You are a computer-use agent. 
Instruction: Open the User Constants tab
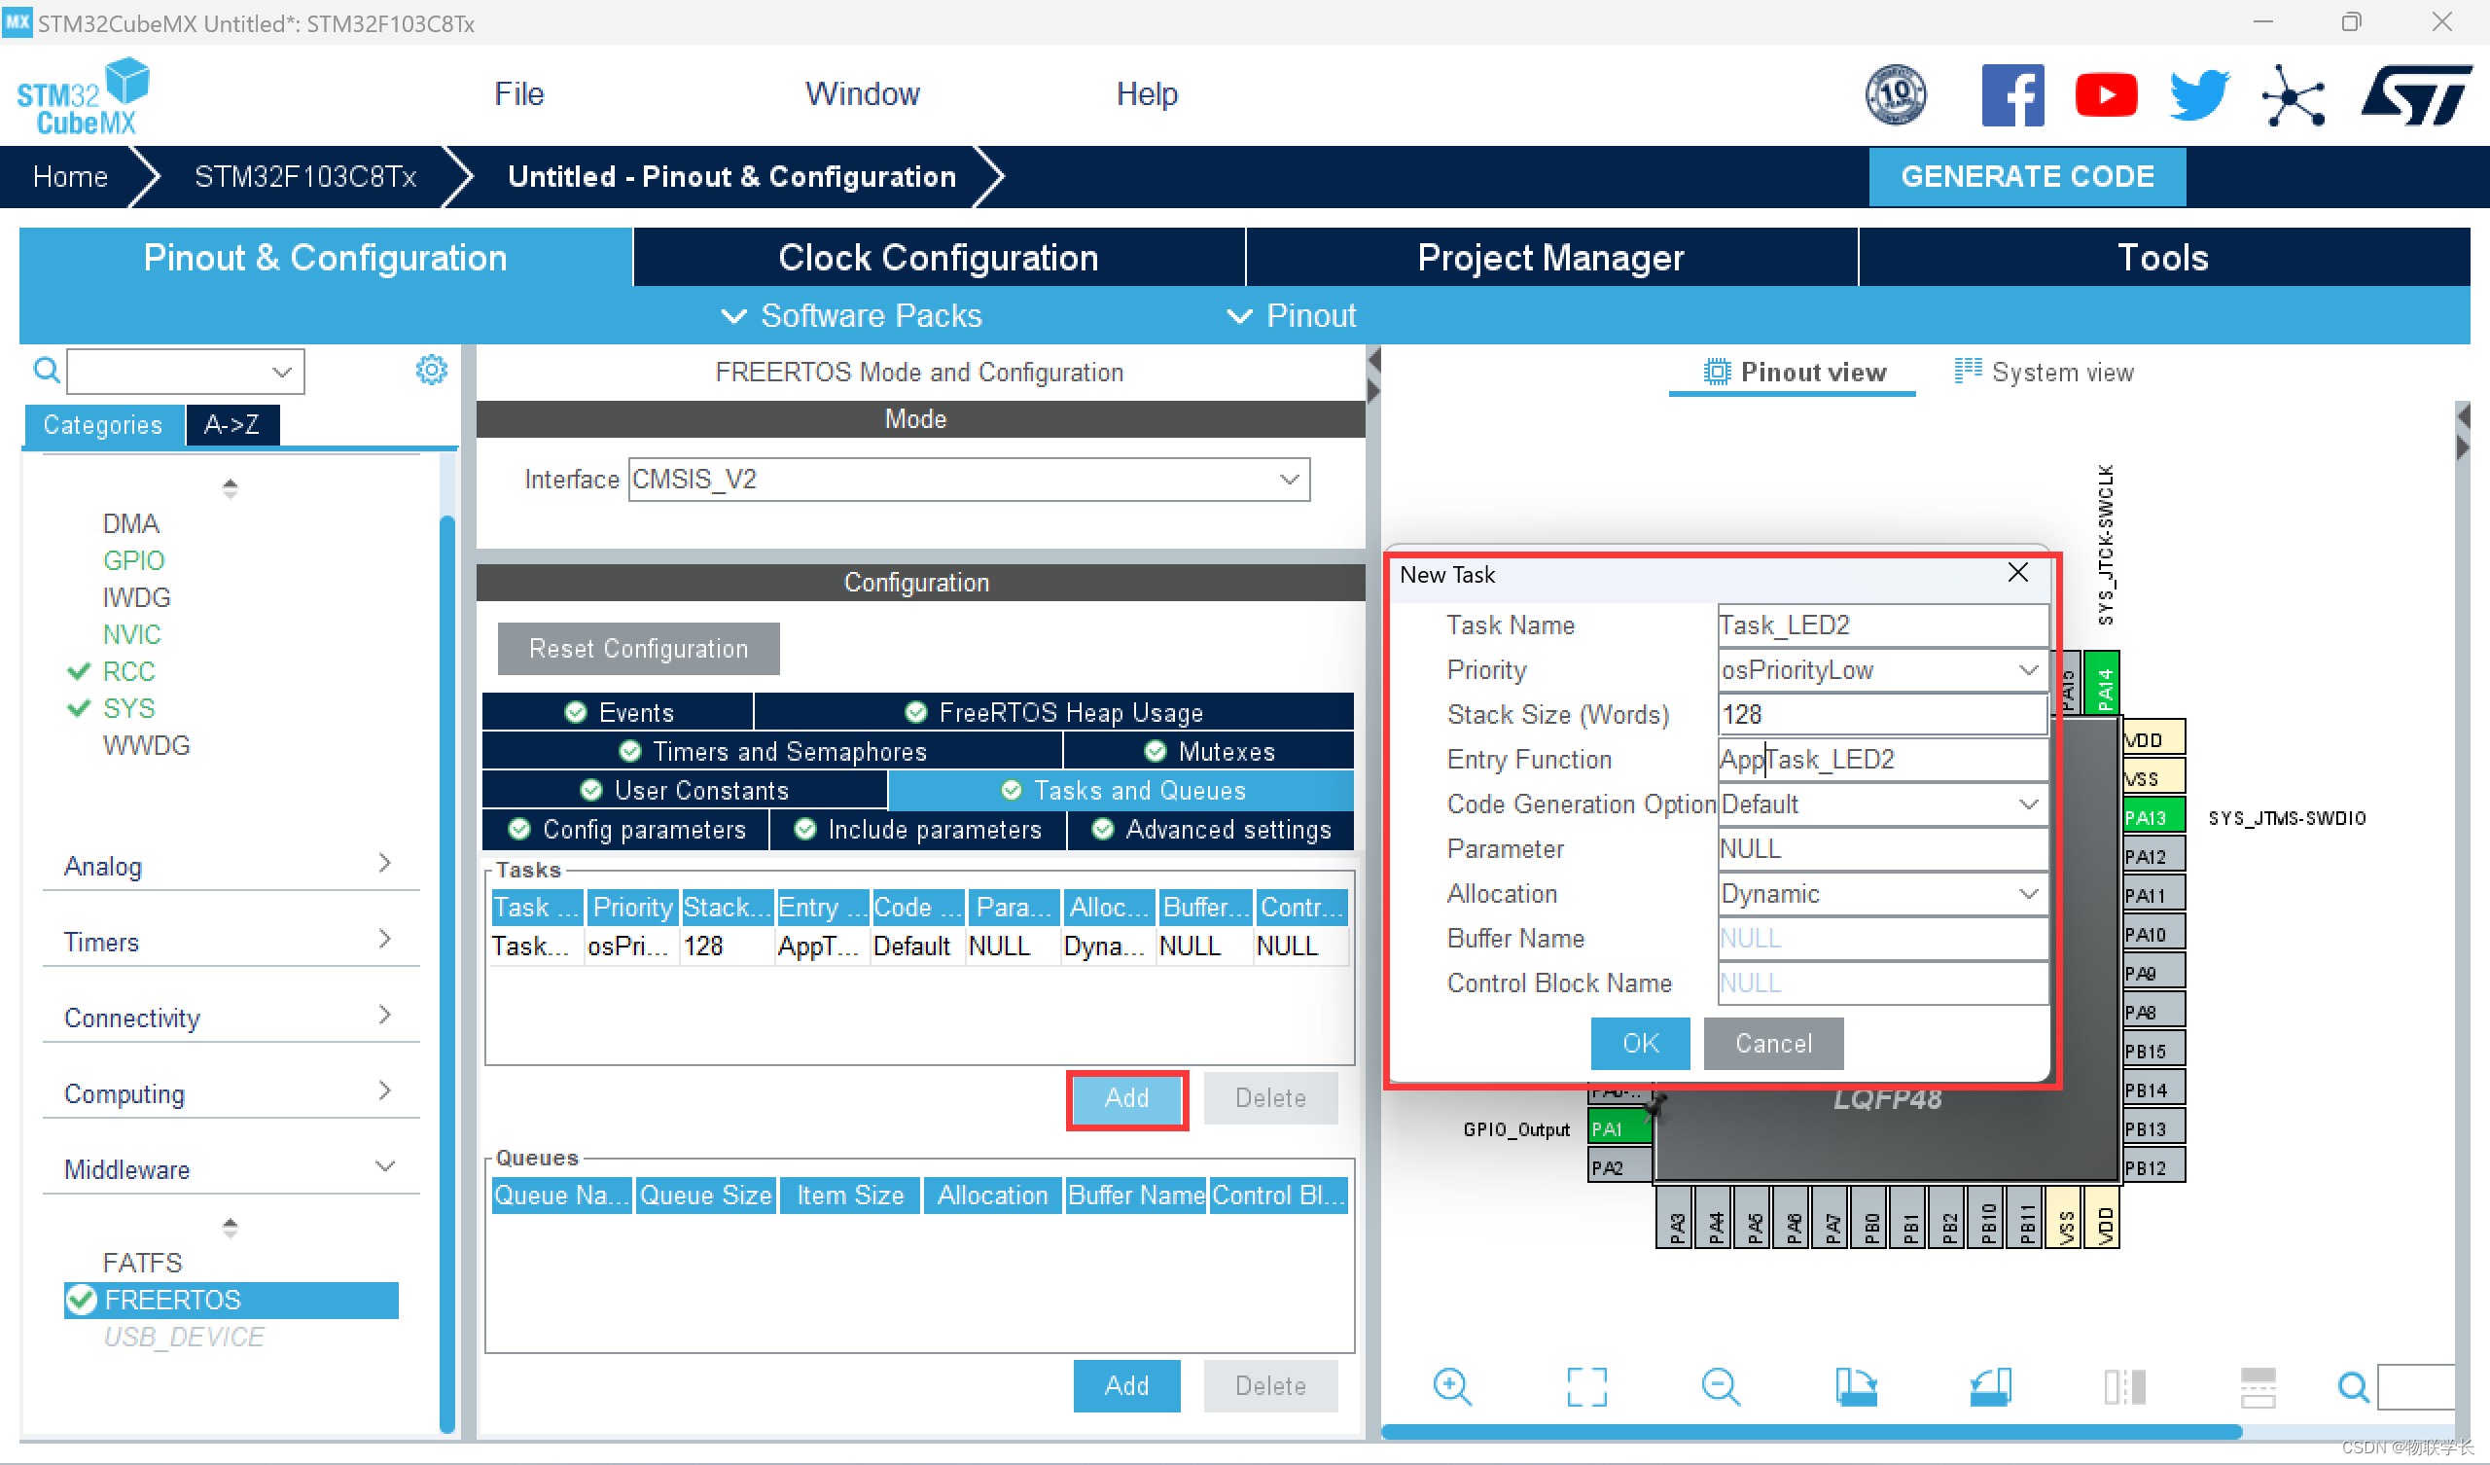tap(684, 790)
